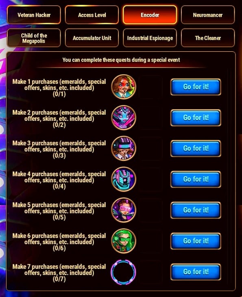
Task: Select the pink-goggles girl avatar icon
Action: (124, 210)
